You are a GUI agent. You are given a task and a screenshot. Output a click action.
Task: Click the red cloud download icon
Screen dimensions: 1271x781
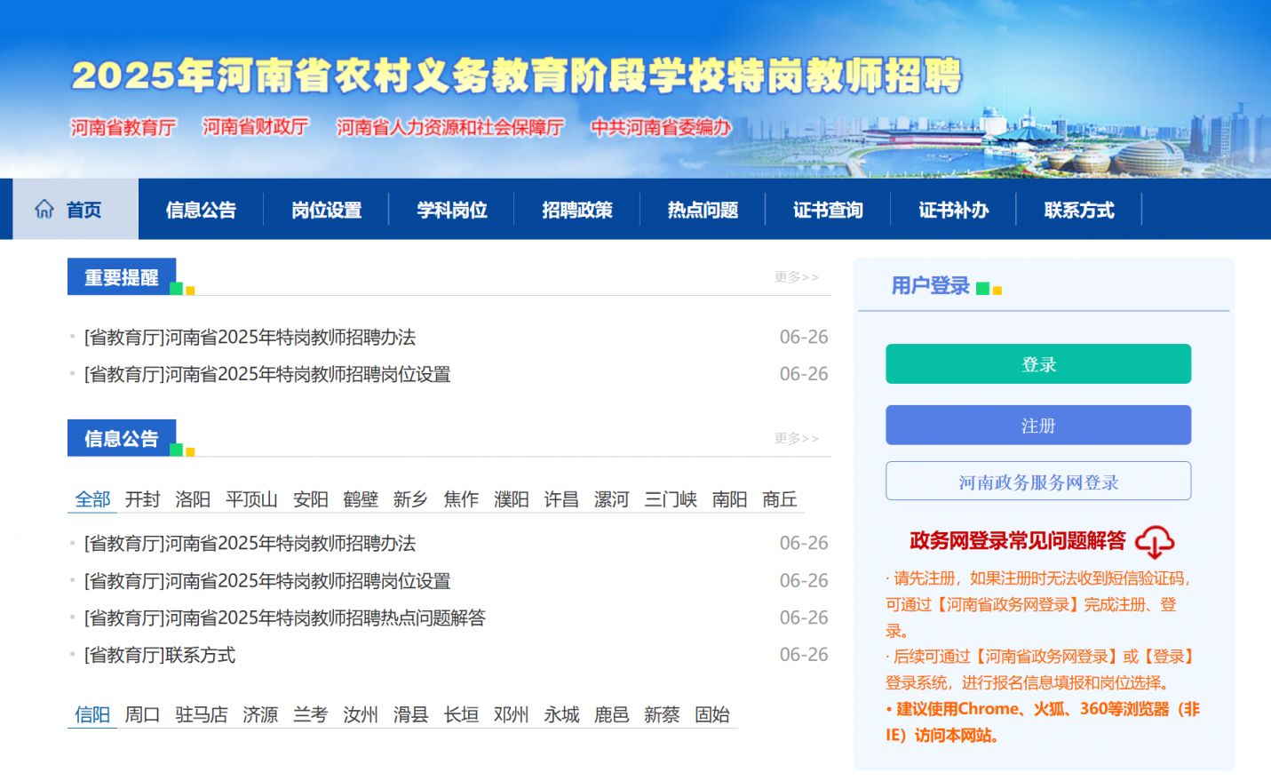pos(1154,541)
